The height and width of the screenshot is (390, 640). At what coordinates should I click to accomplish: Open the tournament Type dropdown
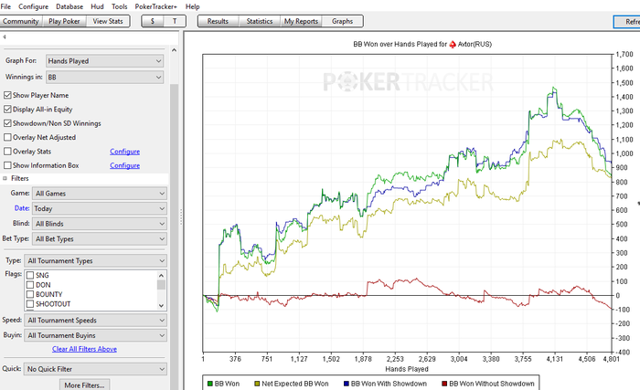[x=95, y=260]
